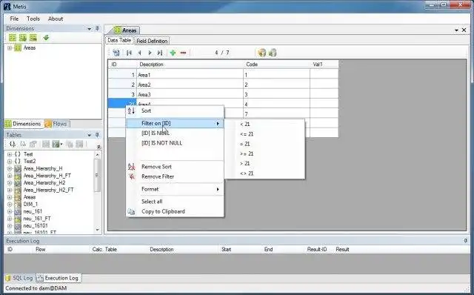Open the document tab list dropdown arrow
The image size is (474, 295).
pos(456,30)
